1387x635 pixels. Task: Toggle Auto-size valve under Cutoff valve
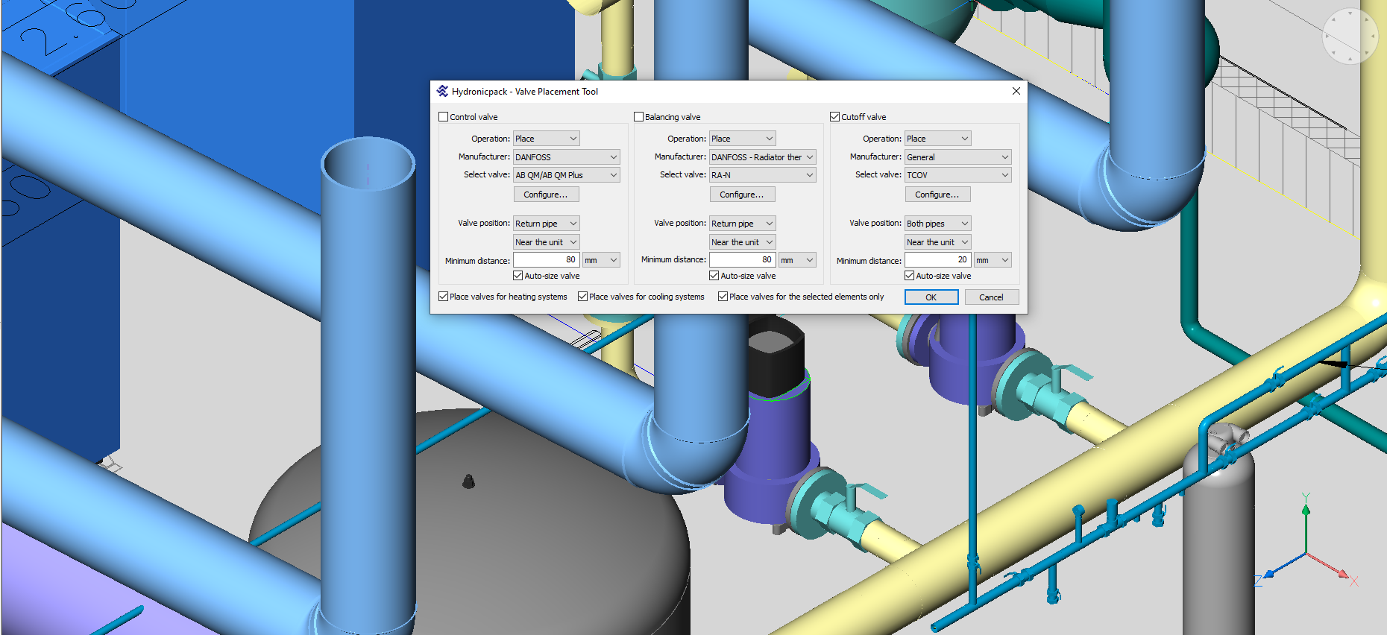coord(910,276)
